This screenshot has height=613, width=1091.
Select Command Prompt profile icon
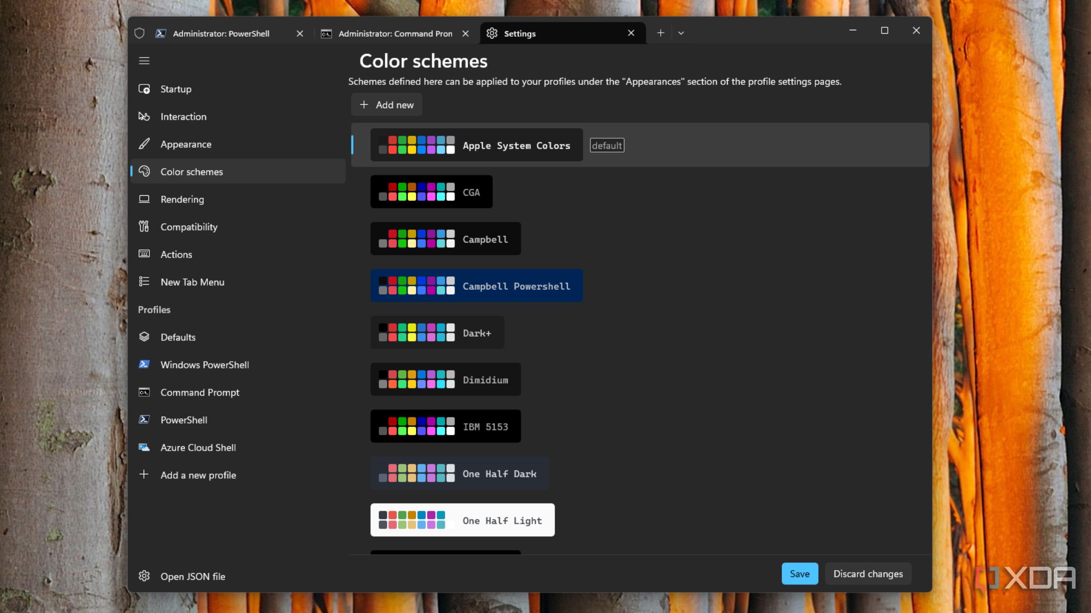(x=144, y=392)
